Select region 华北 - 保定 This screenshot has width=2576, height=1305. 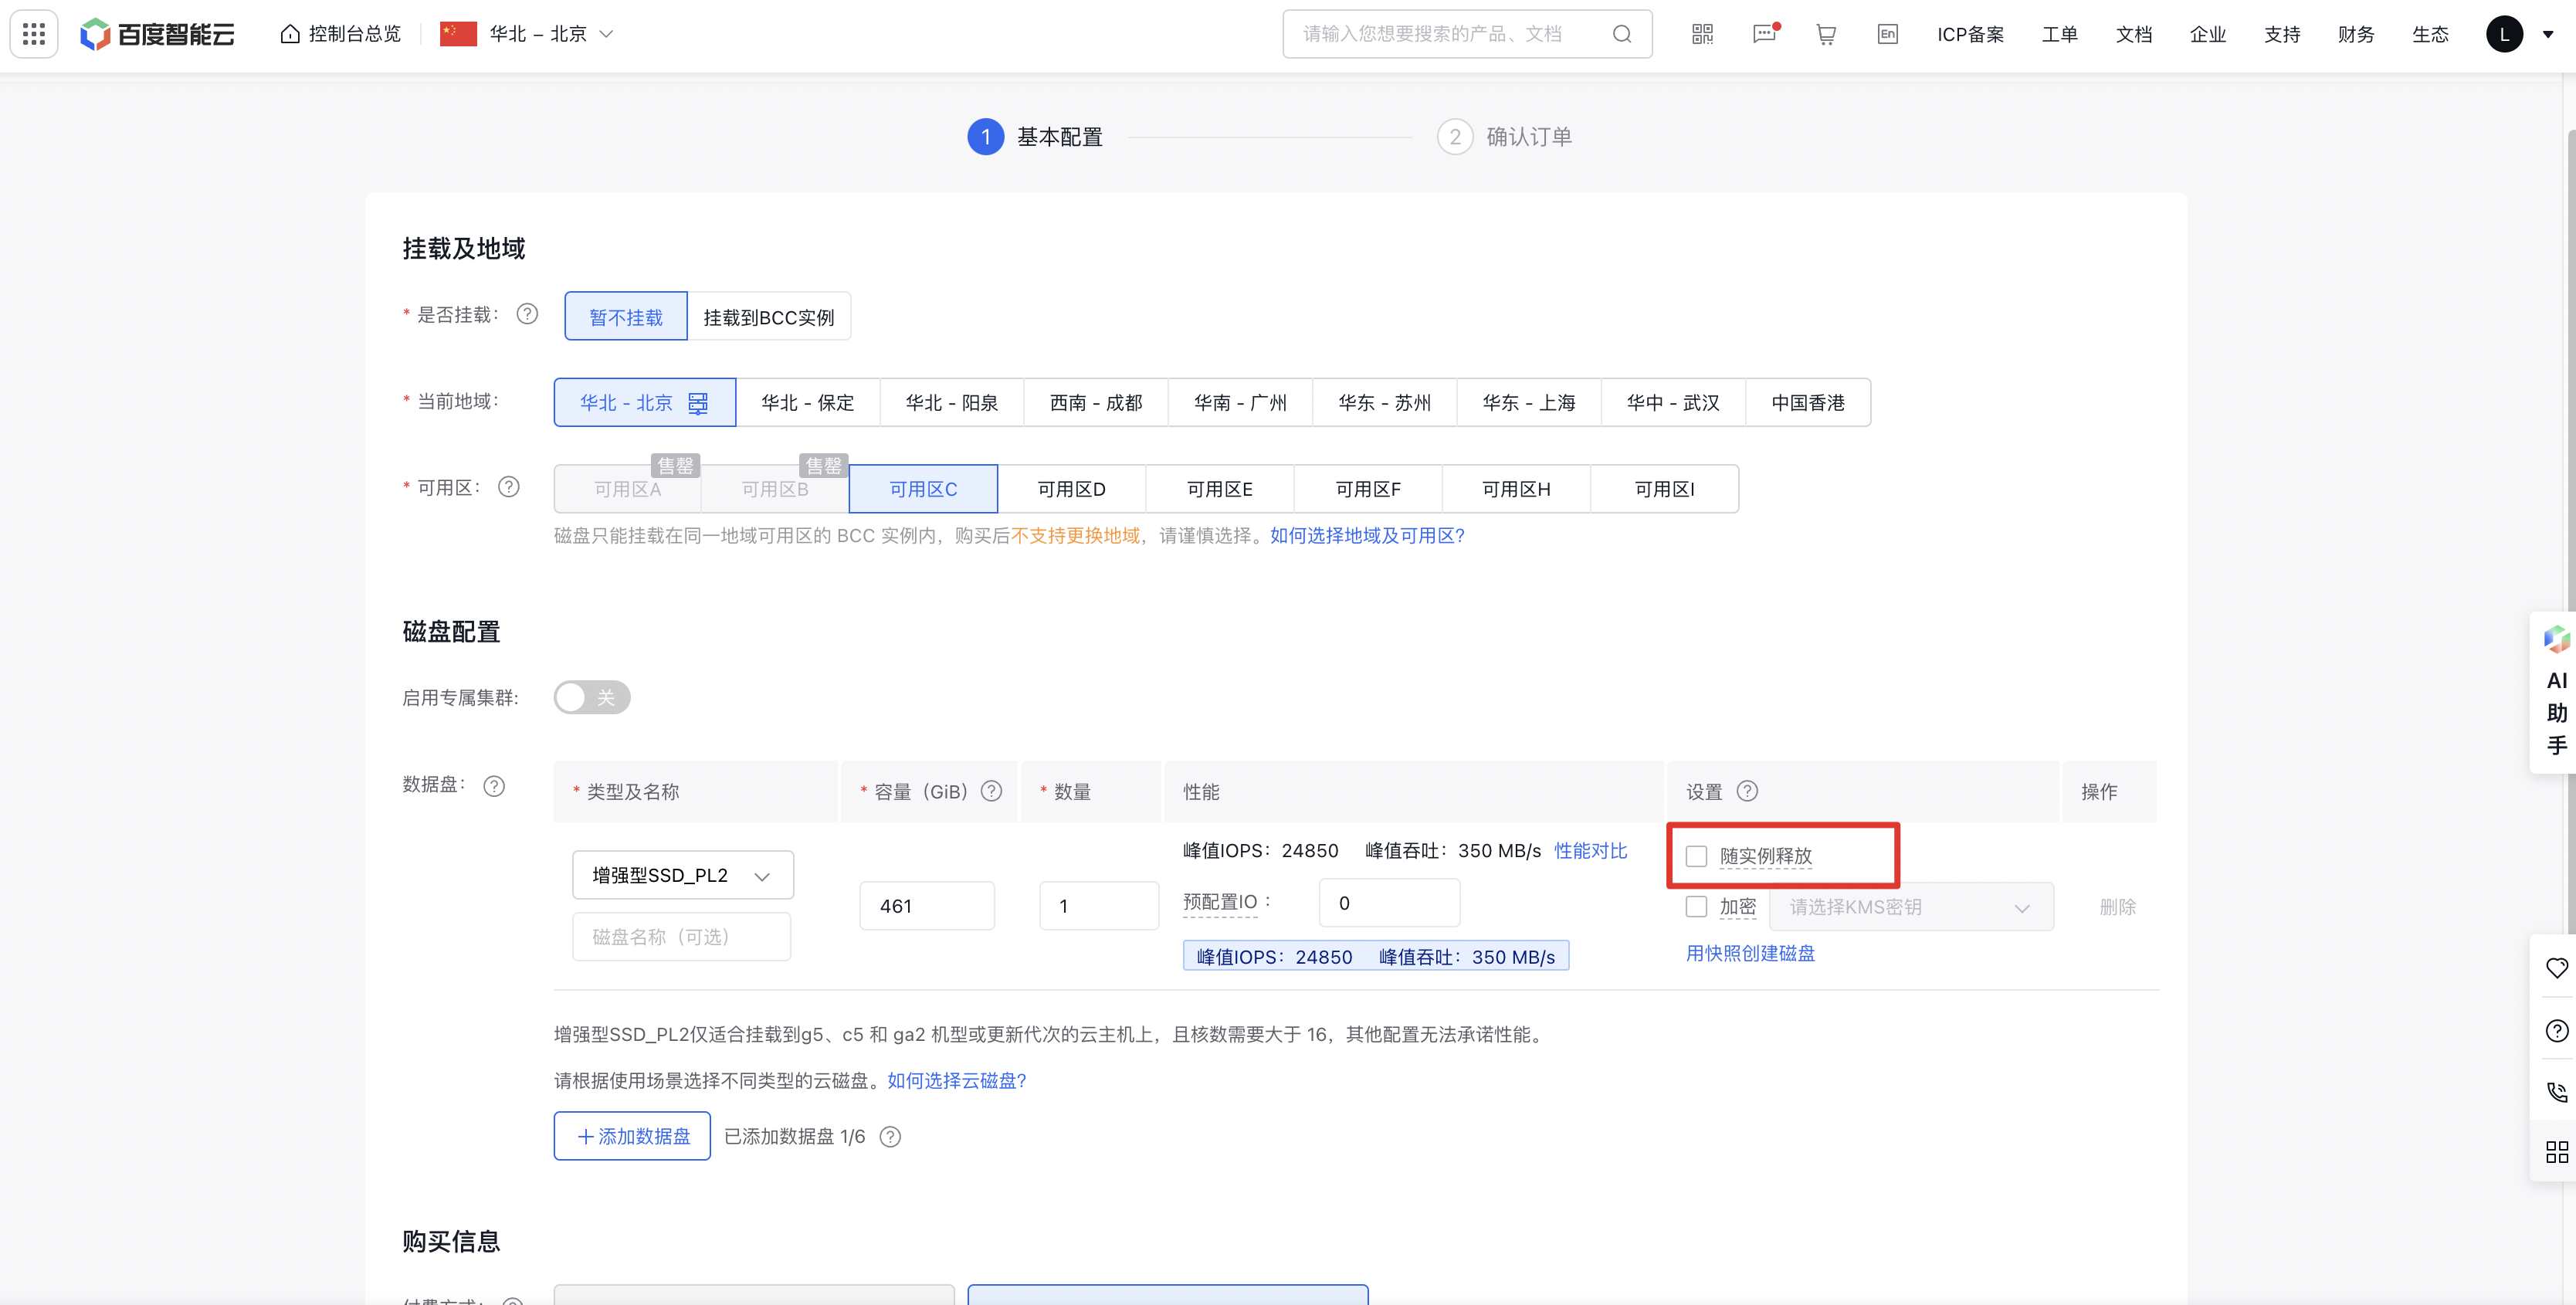(807, 403)
